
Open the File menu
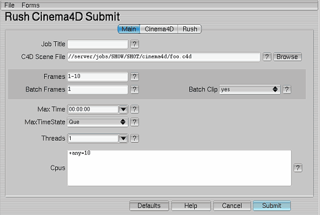click(x=9, y=6)
